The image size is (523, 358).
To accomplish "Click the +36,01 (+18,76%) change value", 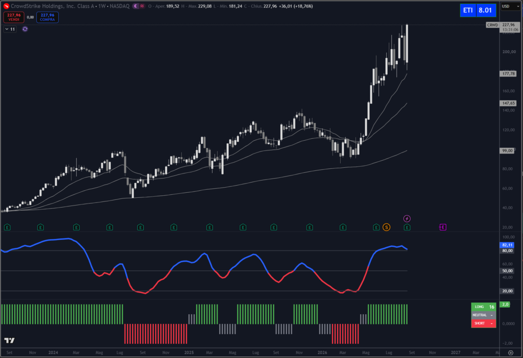I will (x=296, y=6).
